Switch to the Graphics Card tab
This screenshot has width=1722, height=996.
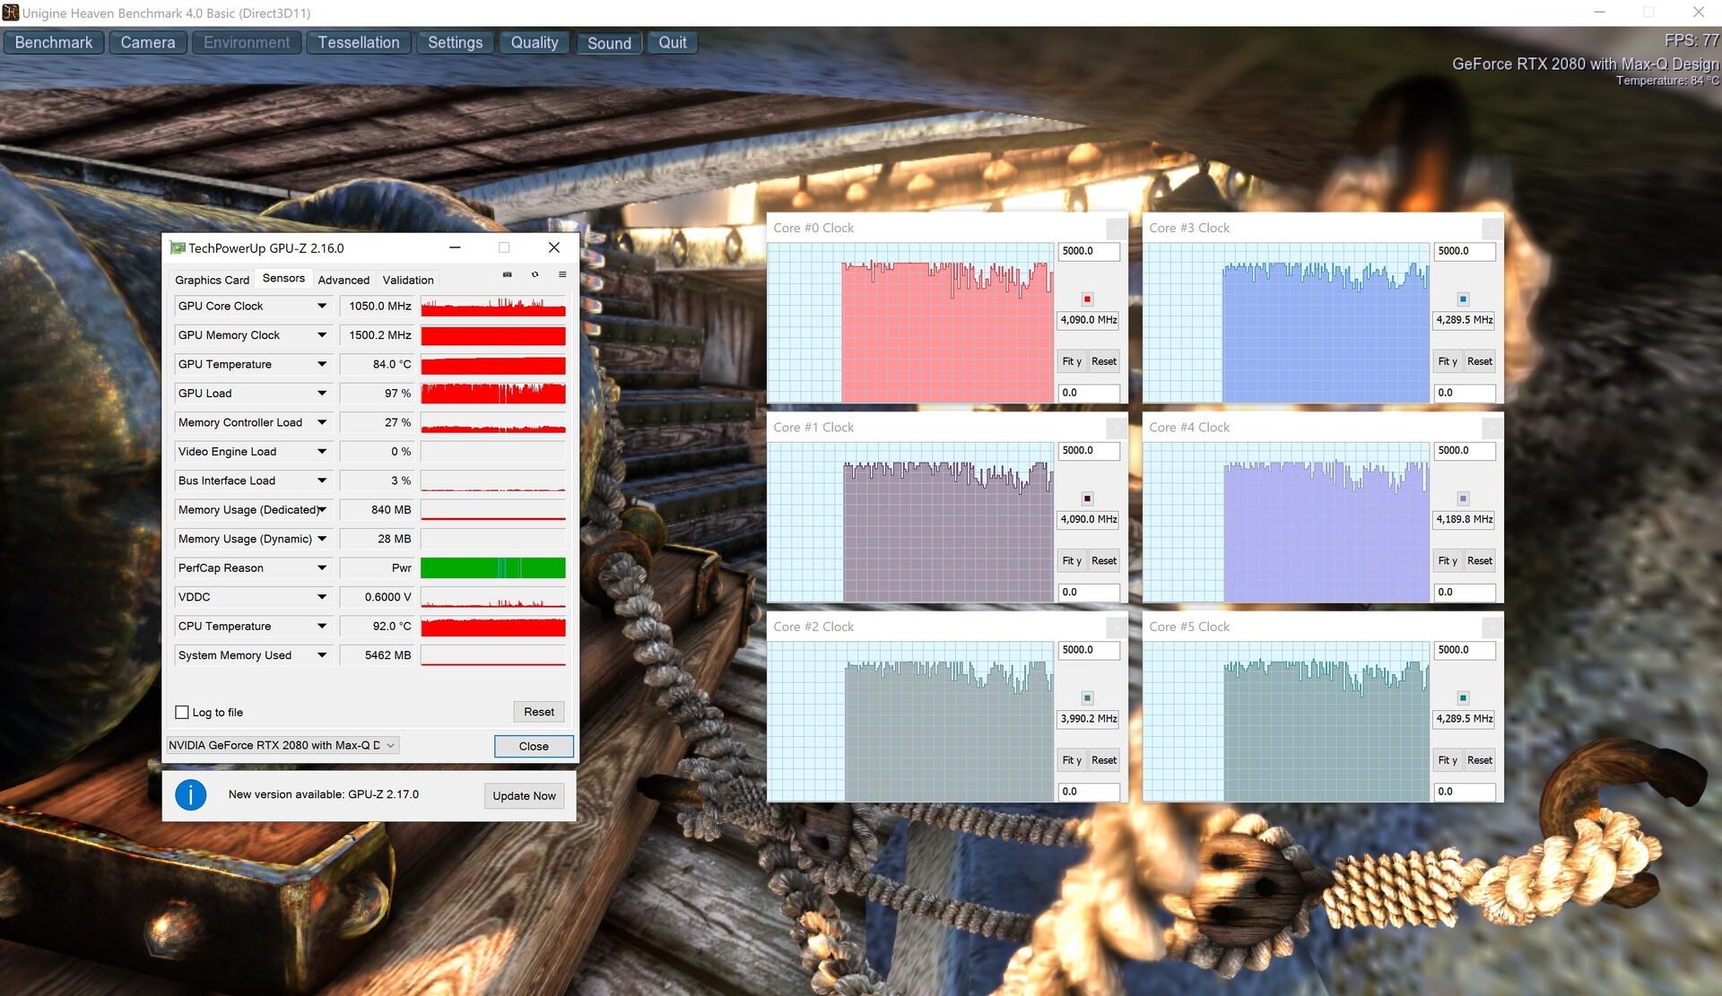coord(212,280)
